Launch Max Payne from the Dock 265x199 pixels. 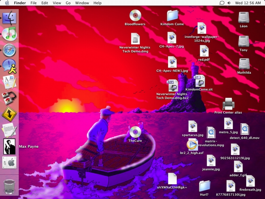pos(9,146)
